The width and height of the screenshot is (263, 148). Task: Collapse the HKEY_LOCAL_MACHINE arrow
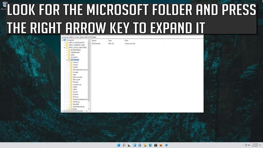click(65, 48)
